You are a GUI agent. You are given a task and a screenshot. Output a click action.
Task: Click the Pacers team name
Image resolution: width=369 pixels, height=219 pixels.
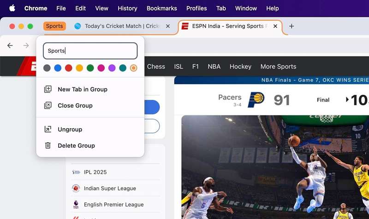click(x=230, y=97)
